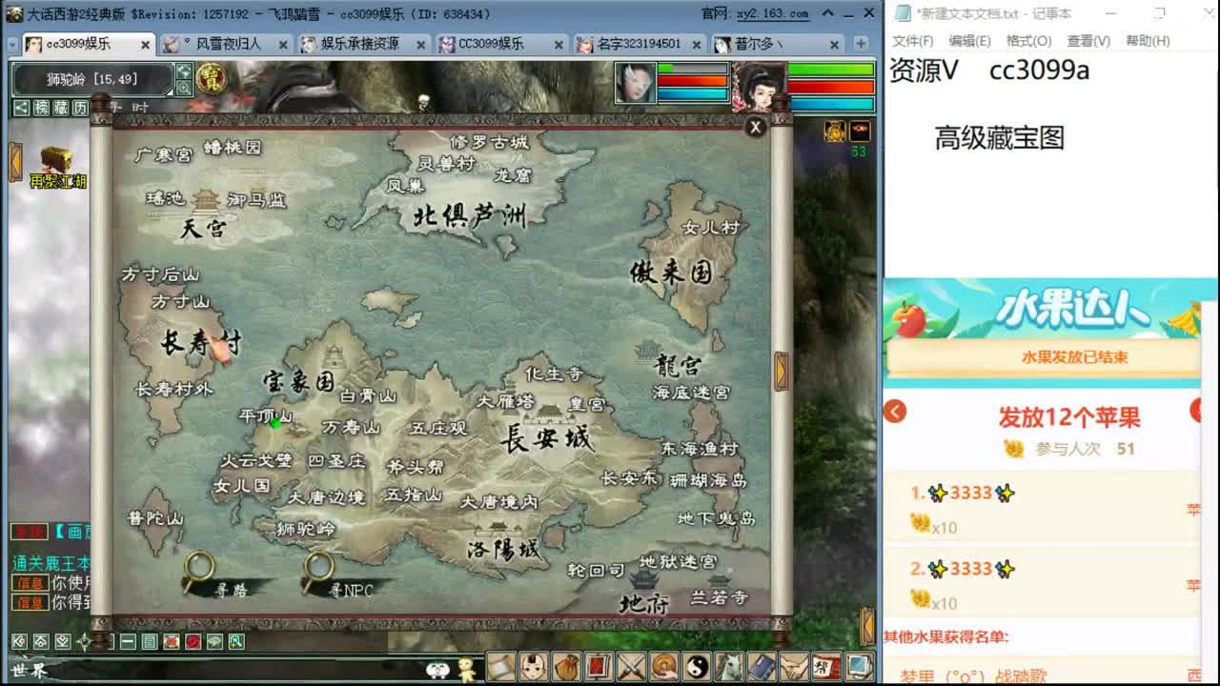Click the left side panel arrow handle
Image resolution: width=1220 pixels, height=686 pixels.
click(15, 162)
